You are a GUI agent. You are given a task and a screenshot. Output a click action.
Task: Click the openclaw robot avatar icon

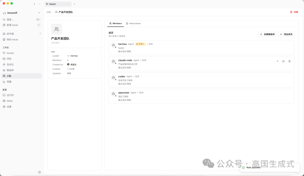click(x=113, y=94)
